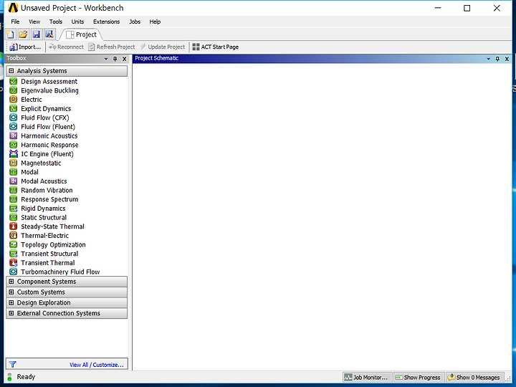Click the Import... button
The image size is (516, 387).
25,47
